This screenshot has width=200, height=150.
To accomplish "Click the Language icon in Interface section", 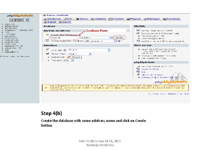I will (x=47, y=49).
